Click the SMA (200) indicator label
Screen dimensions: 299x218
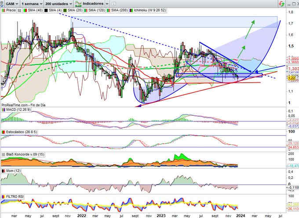point(119,10)
